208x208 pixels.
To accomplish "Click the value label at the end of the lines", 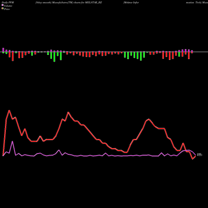I will click(200, 155).
